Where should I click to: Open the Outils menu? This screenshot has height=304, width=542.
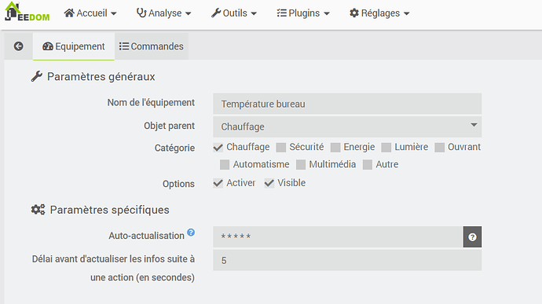click(x=234, y=13)
